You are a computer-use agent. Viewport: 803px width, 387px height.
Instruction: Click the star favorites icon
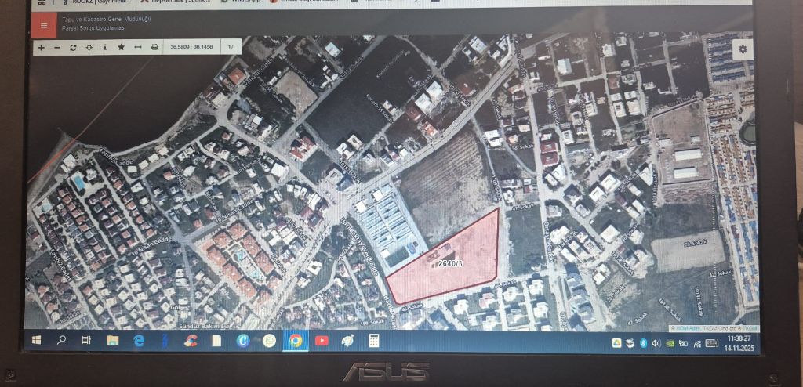[122, 48]
